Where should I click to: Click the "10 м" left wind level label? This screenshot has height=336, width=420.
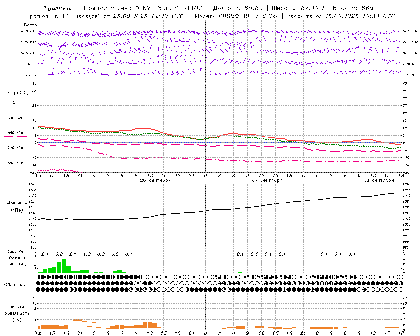(x=31, y=75)
